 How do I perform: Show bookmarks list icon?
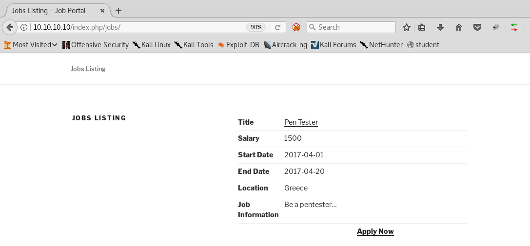point(422,27)
